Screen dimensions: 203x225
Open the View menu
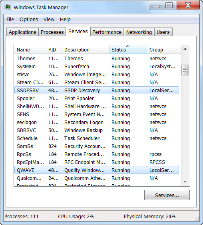(x=49, y=20)
